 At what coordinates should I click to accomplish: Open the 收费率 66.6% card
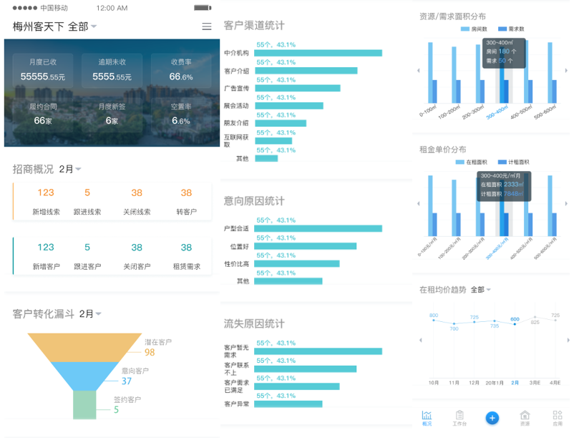[181, 70]
